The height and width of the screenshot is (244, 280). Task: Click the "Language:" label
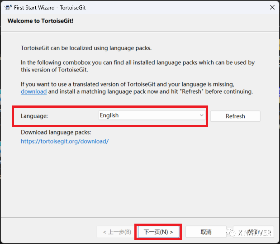click(x=34, y=116)
